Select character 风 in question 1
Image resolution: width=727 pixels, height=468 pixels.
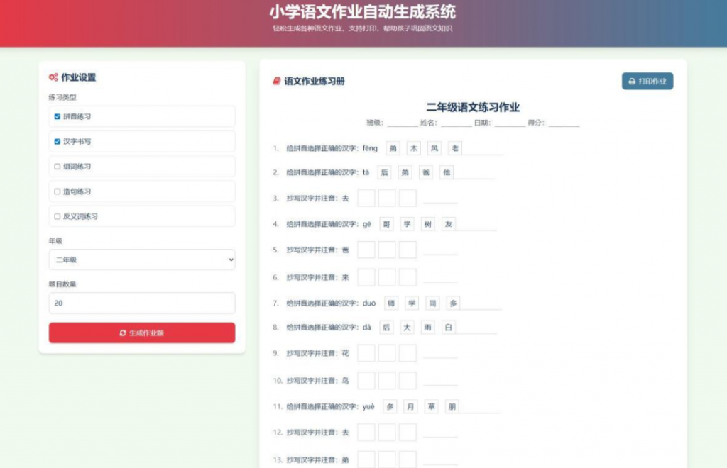tap(434, 148)
